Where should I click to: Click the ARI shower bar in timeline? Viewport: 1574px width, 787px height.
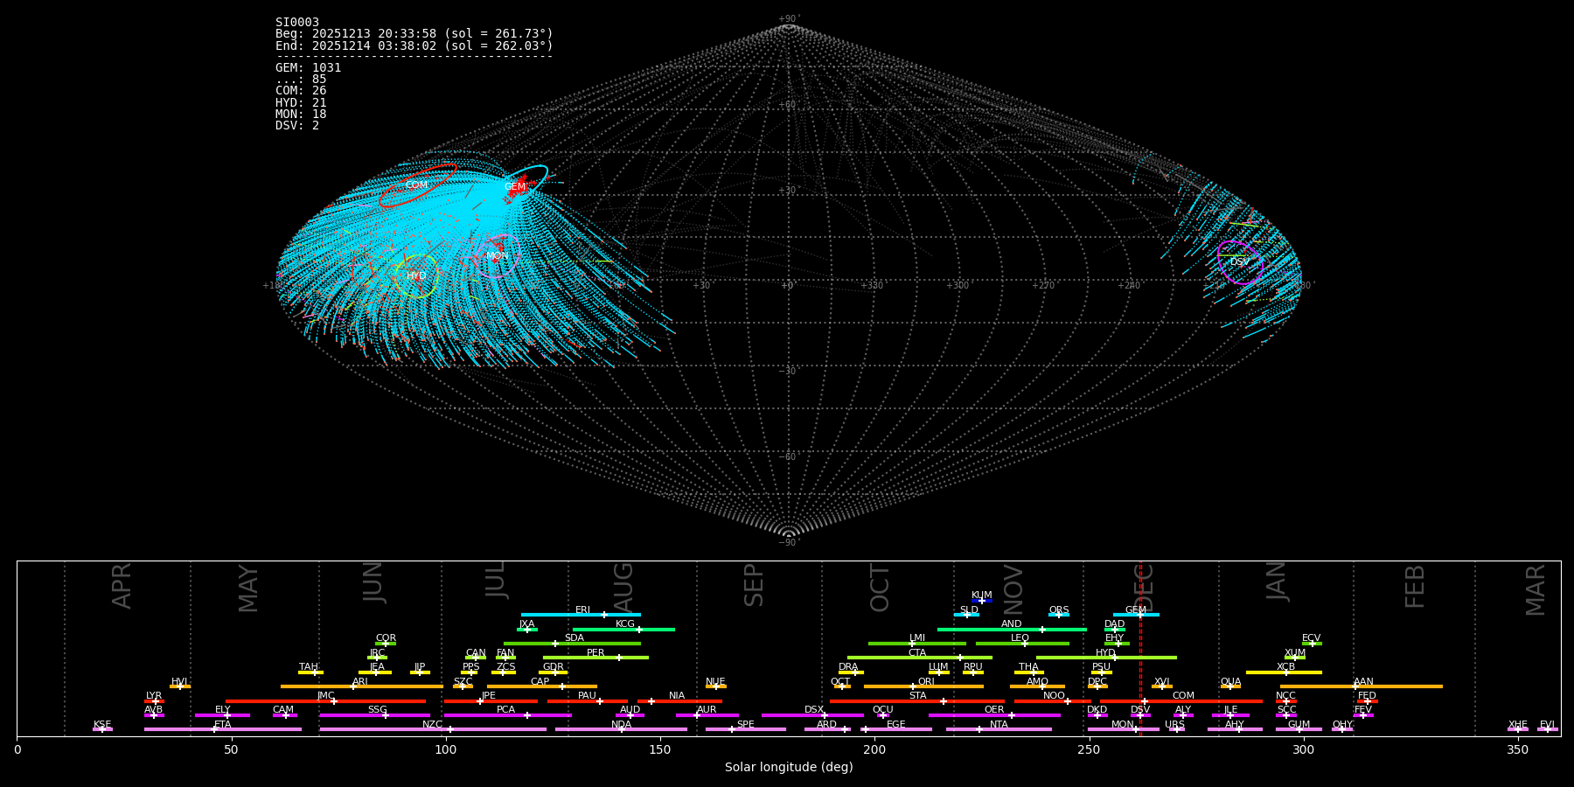click(361, 686)
